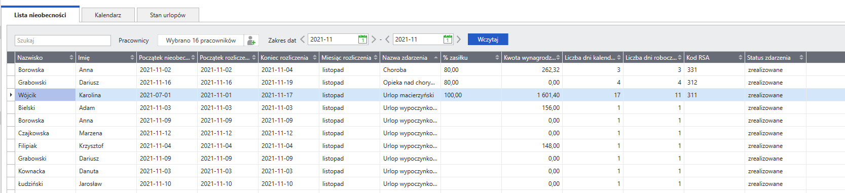This screenshot has height=193, width=845.
Task: Sort by the Kod RSA column
Action: (714, 58)
